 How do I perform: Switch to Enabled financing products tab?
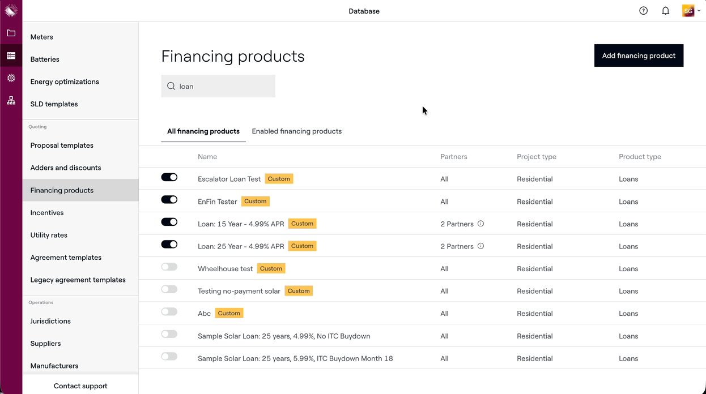(296, 131)
